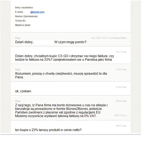Open the @gmail.com email link
Screen dimensions: 142x141
click(37, 12)
